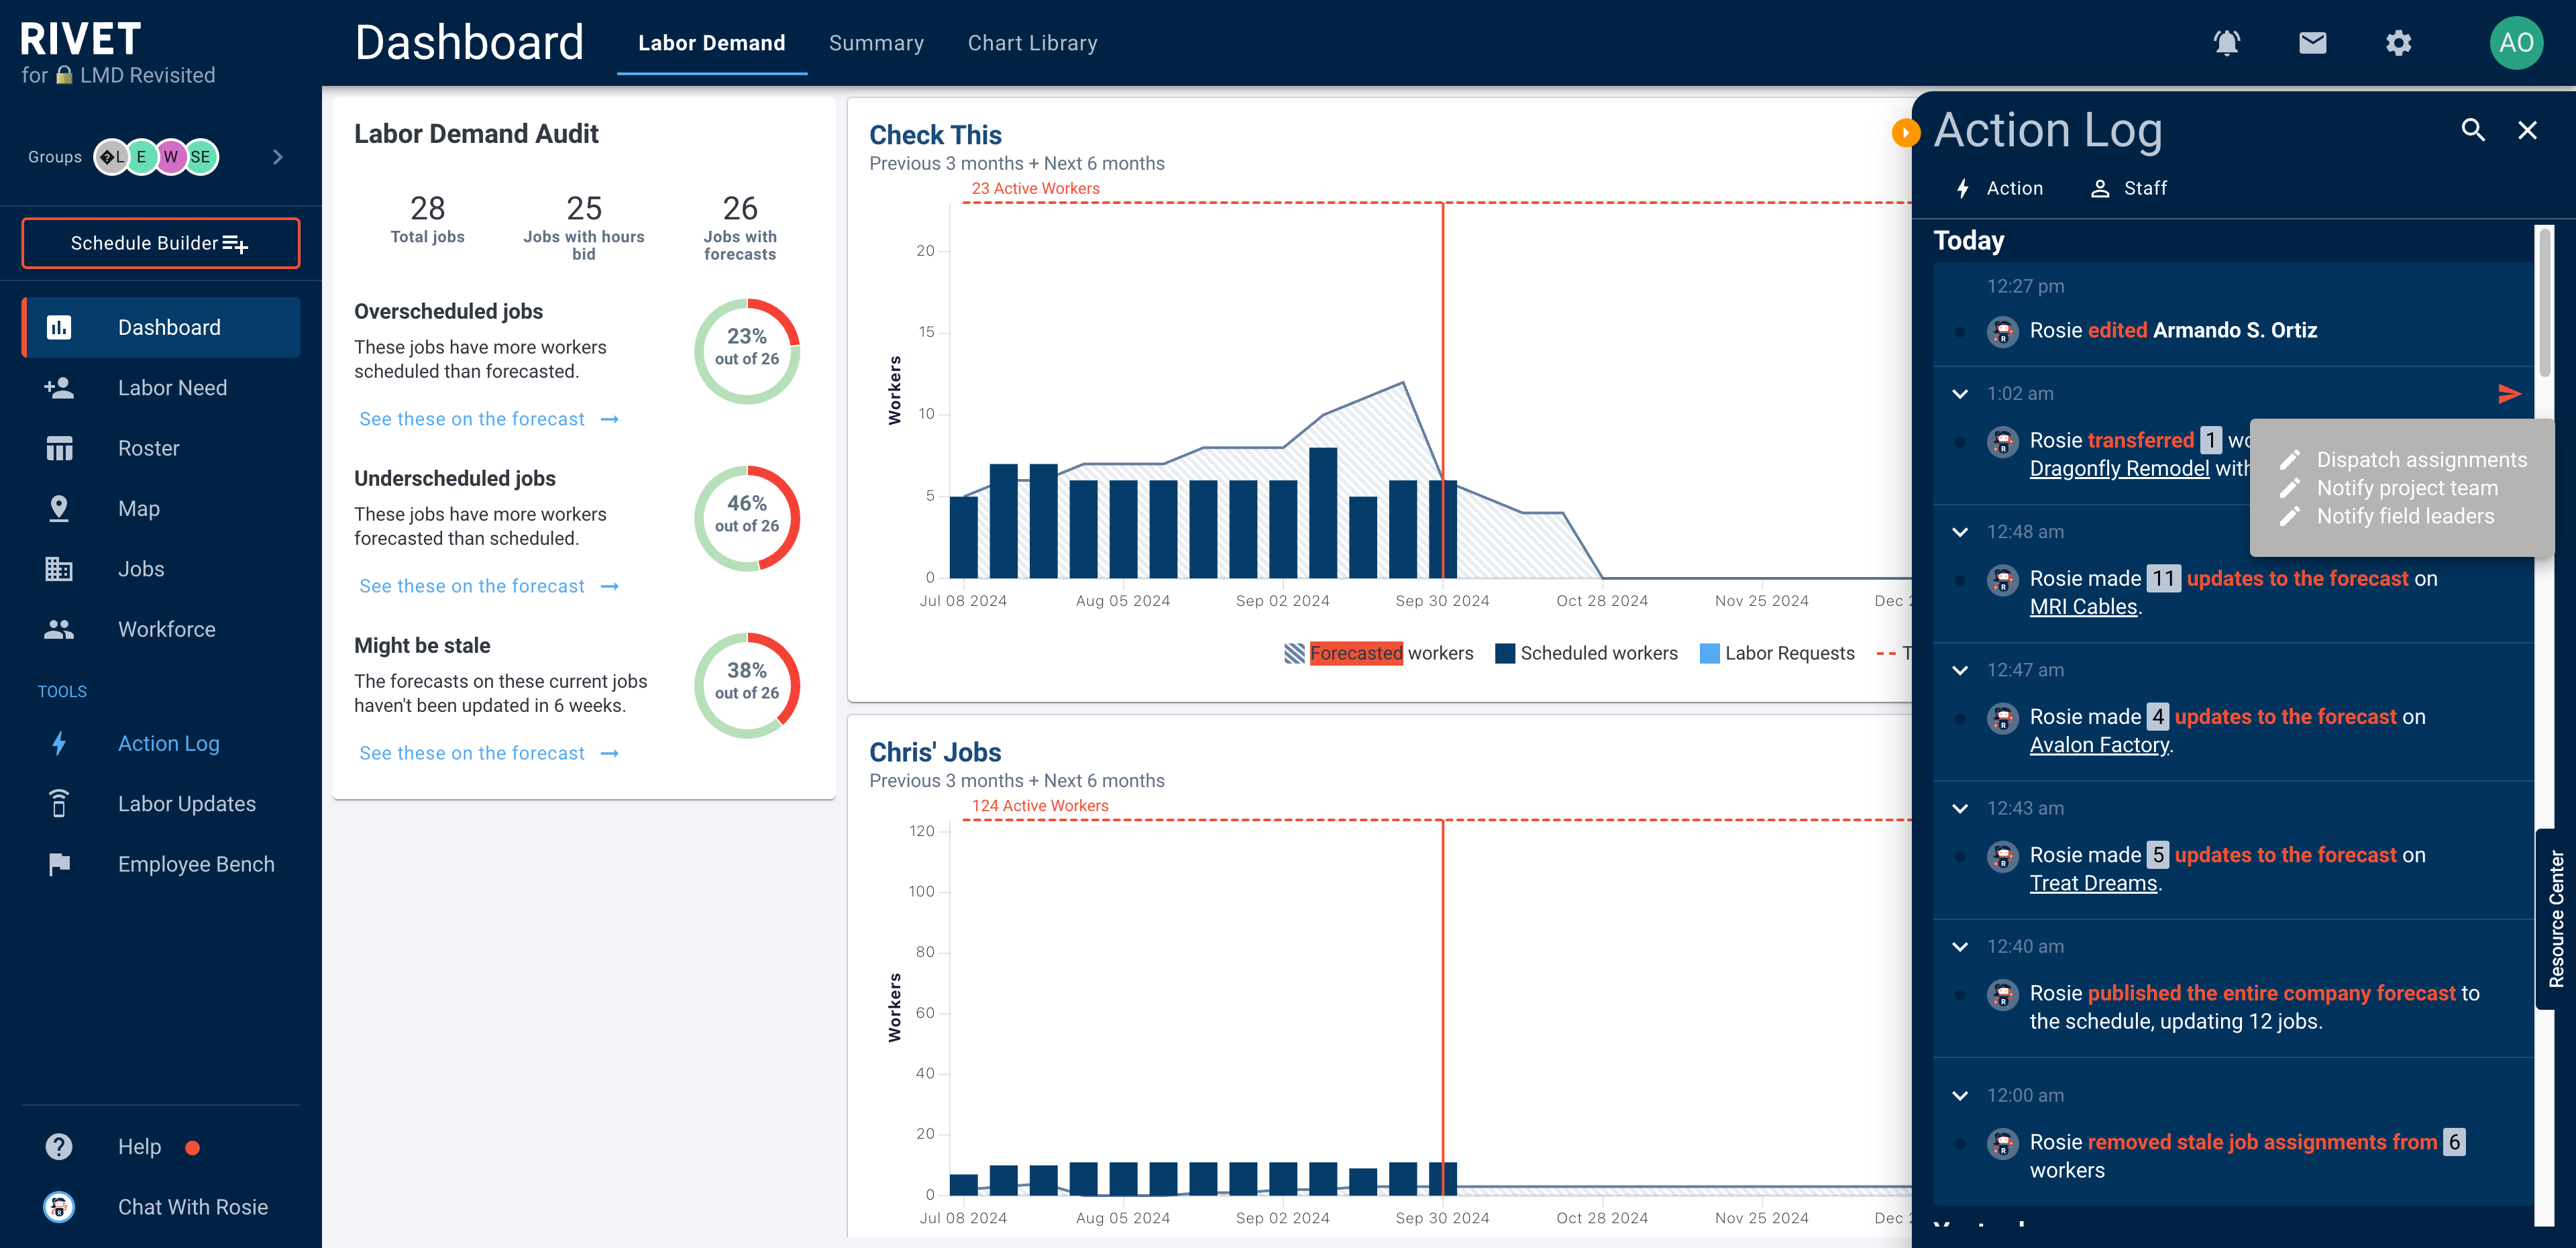Toggle Scheduled workers legend in Check This
The image size is (2576, 1248).
(1586, 653)
